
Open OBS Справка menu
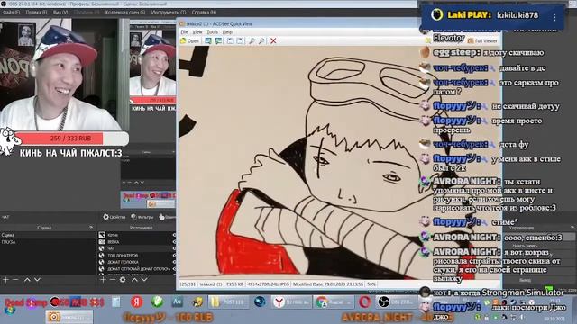pyautogui.click(x=204, y=12)
